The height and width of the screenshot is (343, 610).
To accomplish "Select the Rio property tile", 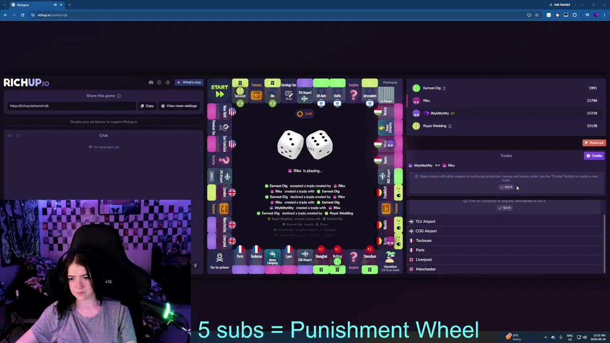I will 273,91.
